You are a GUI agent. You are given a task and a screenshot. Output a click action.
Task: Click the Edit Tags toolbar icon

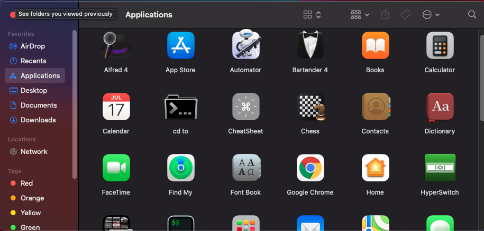pos(405,14)
